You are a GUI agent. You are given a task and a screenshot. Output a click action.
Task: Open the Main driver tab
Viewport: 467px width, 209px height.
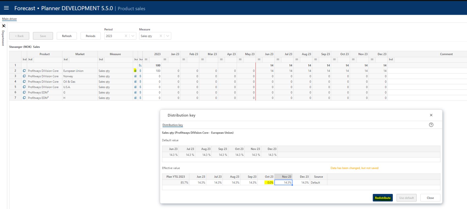(x=10, y=19)
